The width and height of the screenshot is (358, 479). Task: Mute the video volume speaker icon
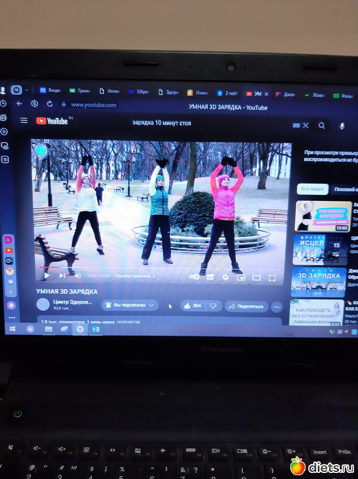pyautogui.click(x=78, y=276)
